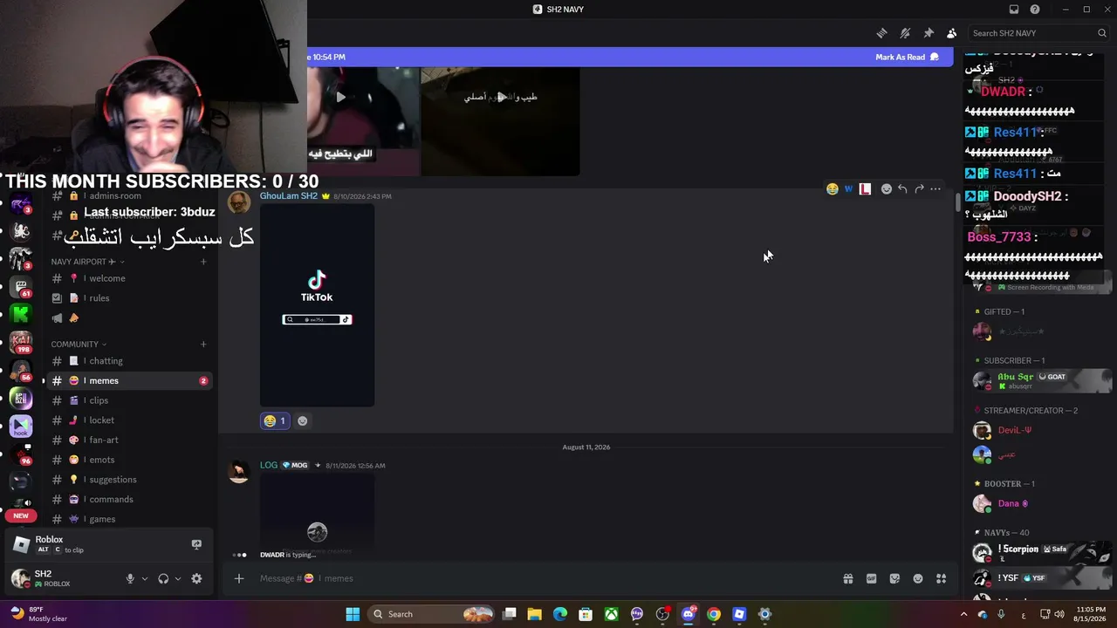Open the sticker picker
Screen dimensions: 1117x628
[x=894, y=578]
